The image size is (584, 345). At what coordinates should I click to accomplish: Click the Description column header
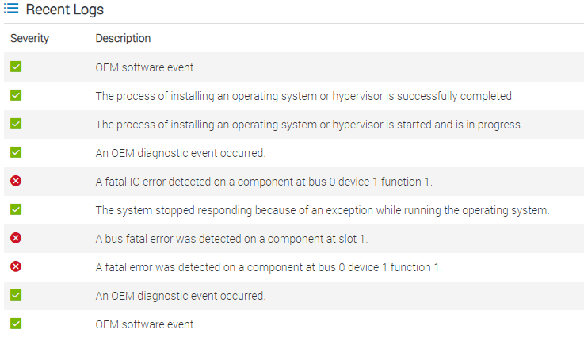tap(123, 38)
